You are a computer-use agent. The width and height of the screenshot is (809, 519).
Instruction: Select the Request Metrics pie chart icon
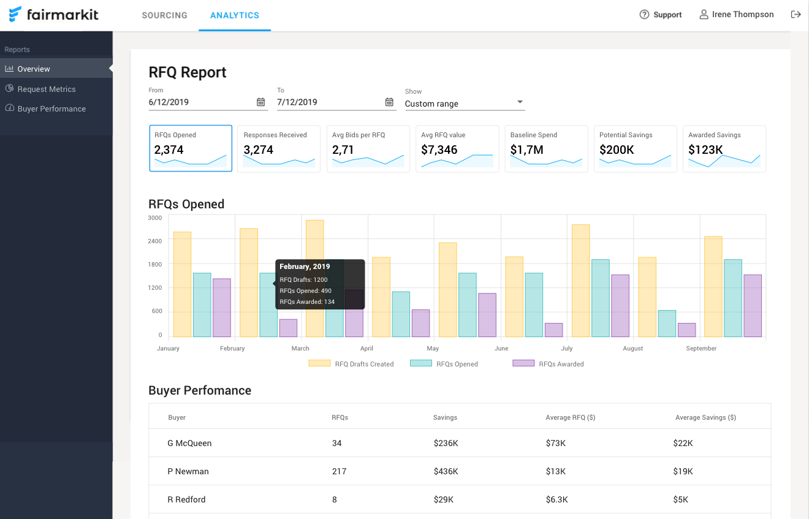tap(9, 89)
